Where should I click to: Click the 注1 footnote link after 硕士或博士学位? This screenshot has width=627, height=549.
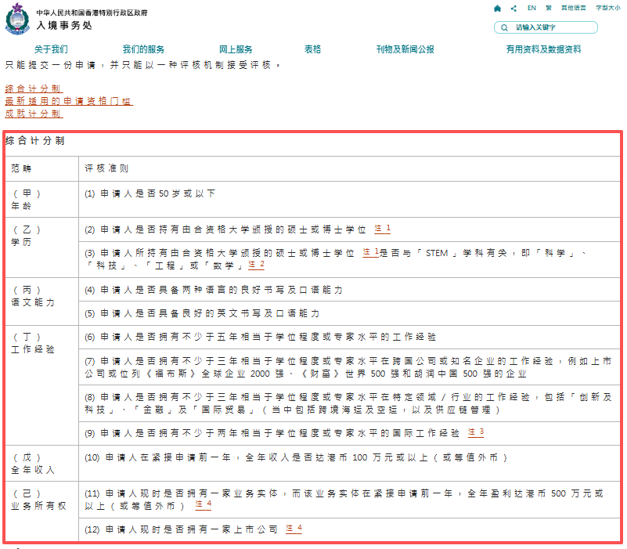[x=381, y=229]
